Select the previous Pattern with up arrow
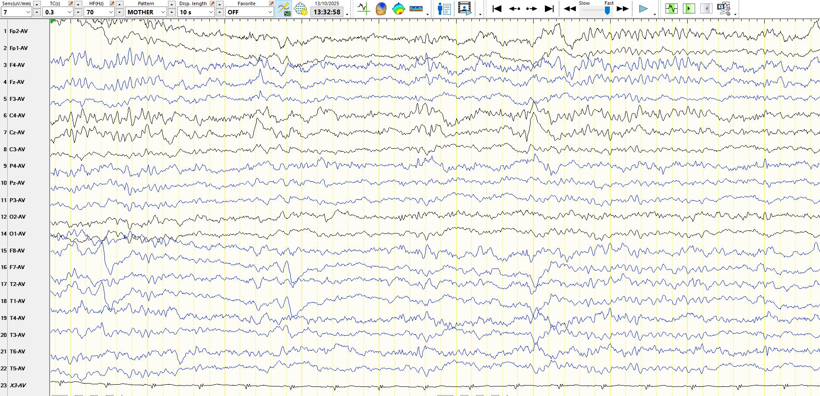The width and height of the screenshot is (820, 396). click(172, 4)
